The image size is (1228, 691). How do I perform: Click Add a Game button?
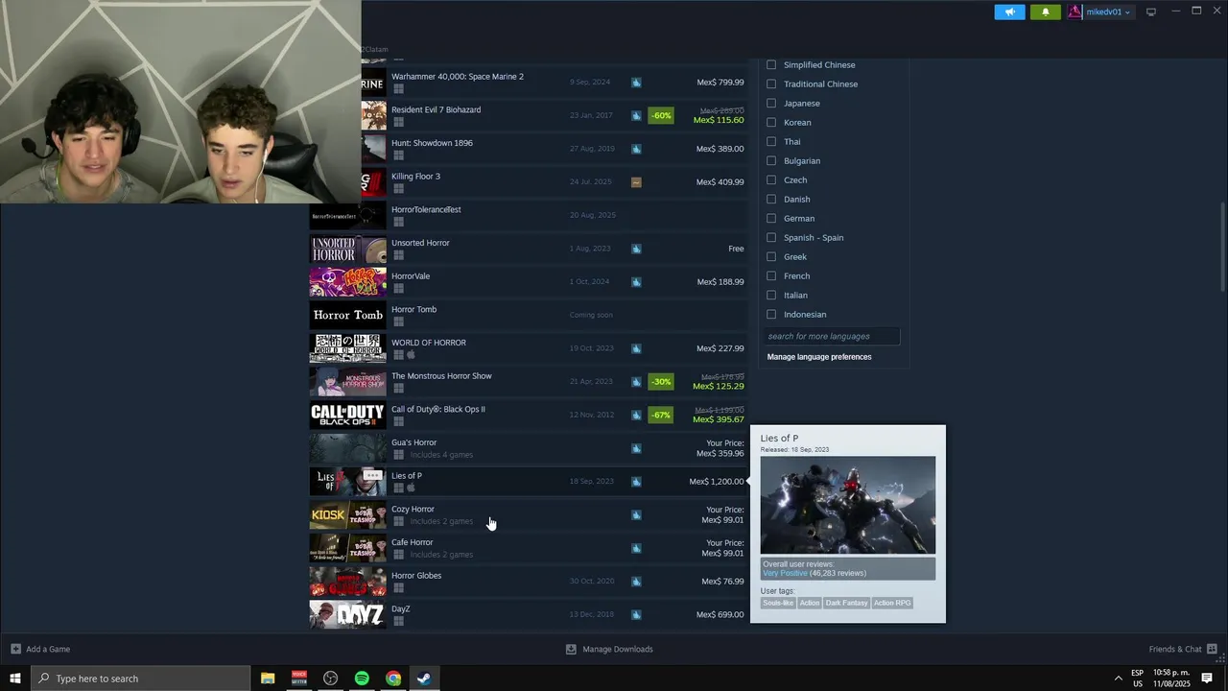pyautogui.click(x=40, y=649)
